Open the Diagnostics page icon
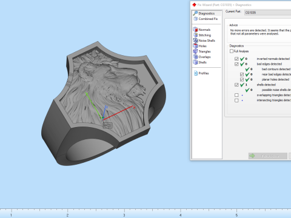 click(195, 13)
